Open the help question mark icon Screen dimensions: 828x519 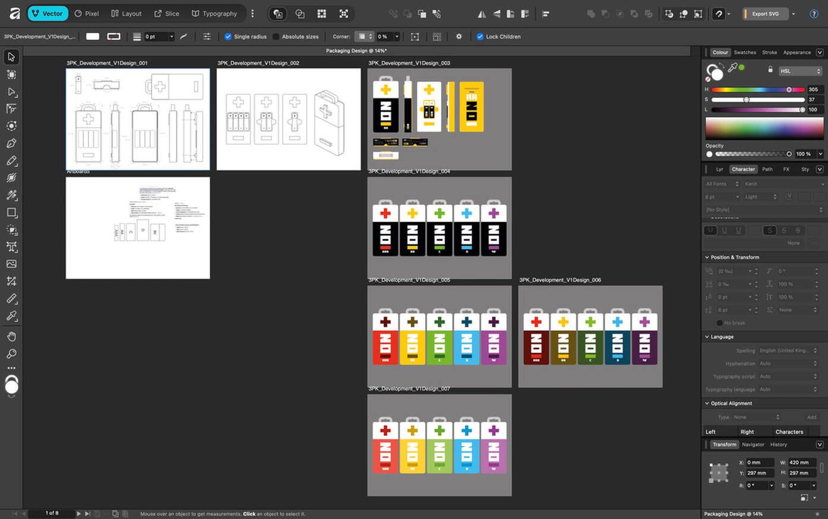coord(814,14)
